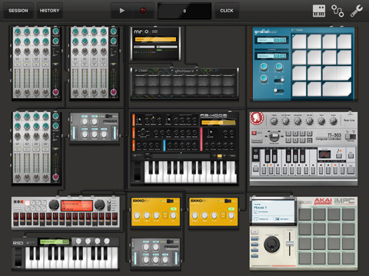
Task: Turn the upper-left knob on the PRGSA beside the bottom mixer
Action: pyautogui.click(x=85, y=122)
